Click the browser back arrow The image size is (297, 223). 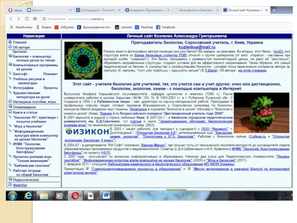tap(11, 19)
